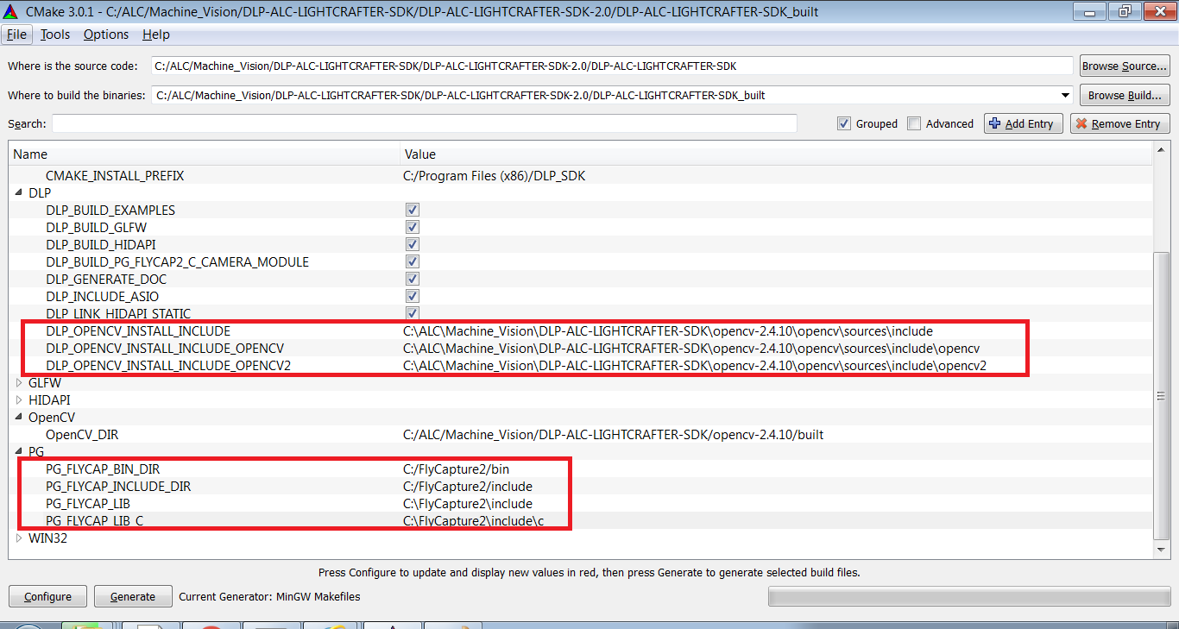Click the scroll down arrow of the entry list
This screenshot has width=1179, height=629.
[1161, 549]
